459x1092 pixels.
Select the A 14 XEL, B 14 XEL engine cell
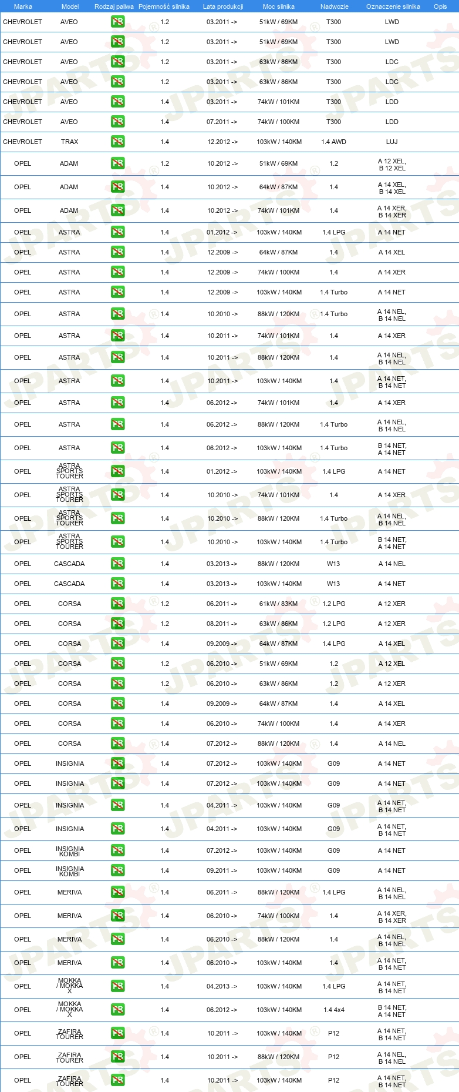pyautogui.click(x=392, y=188)
